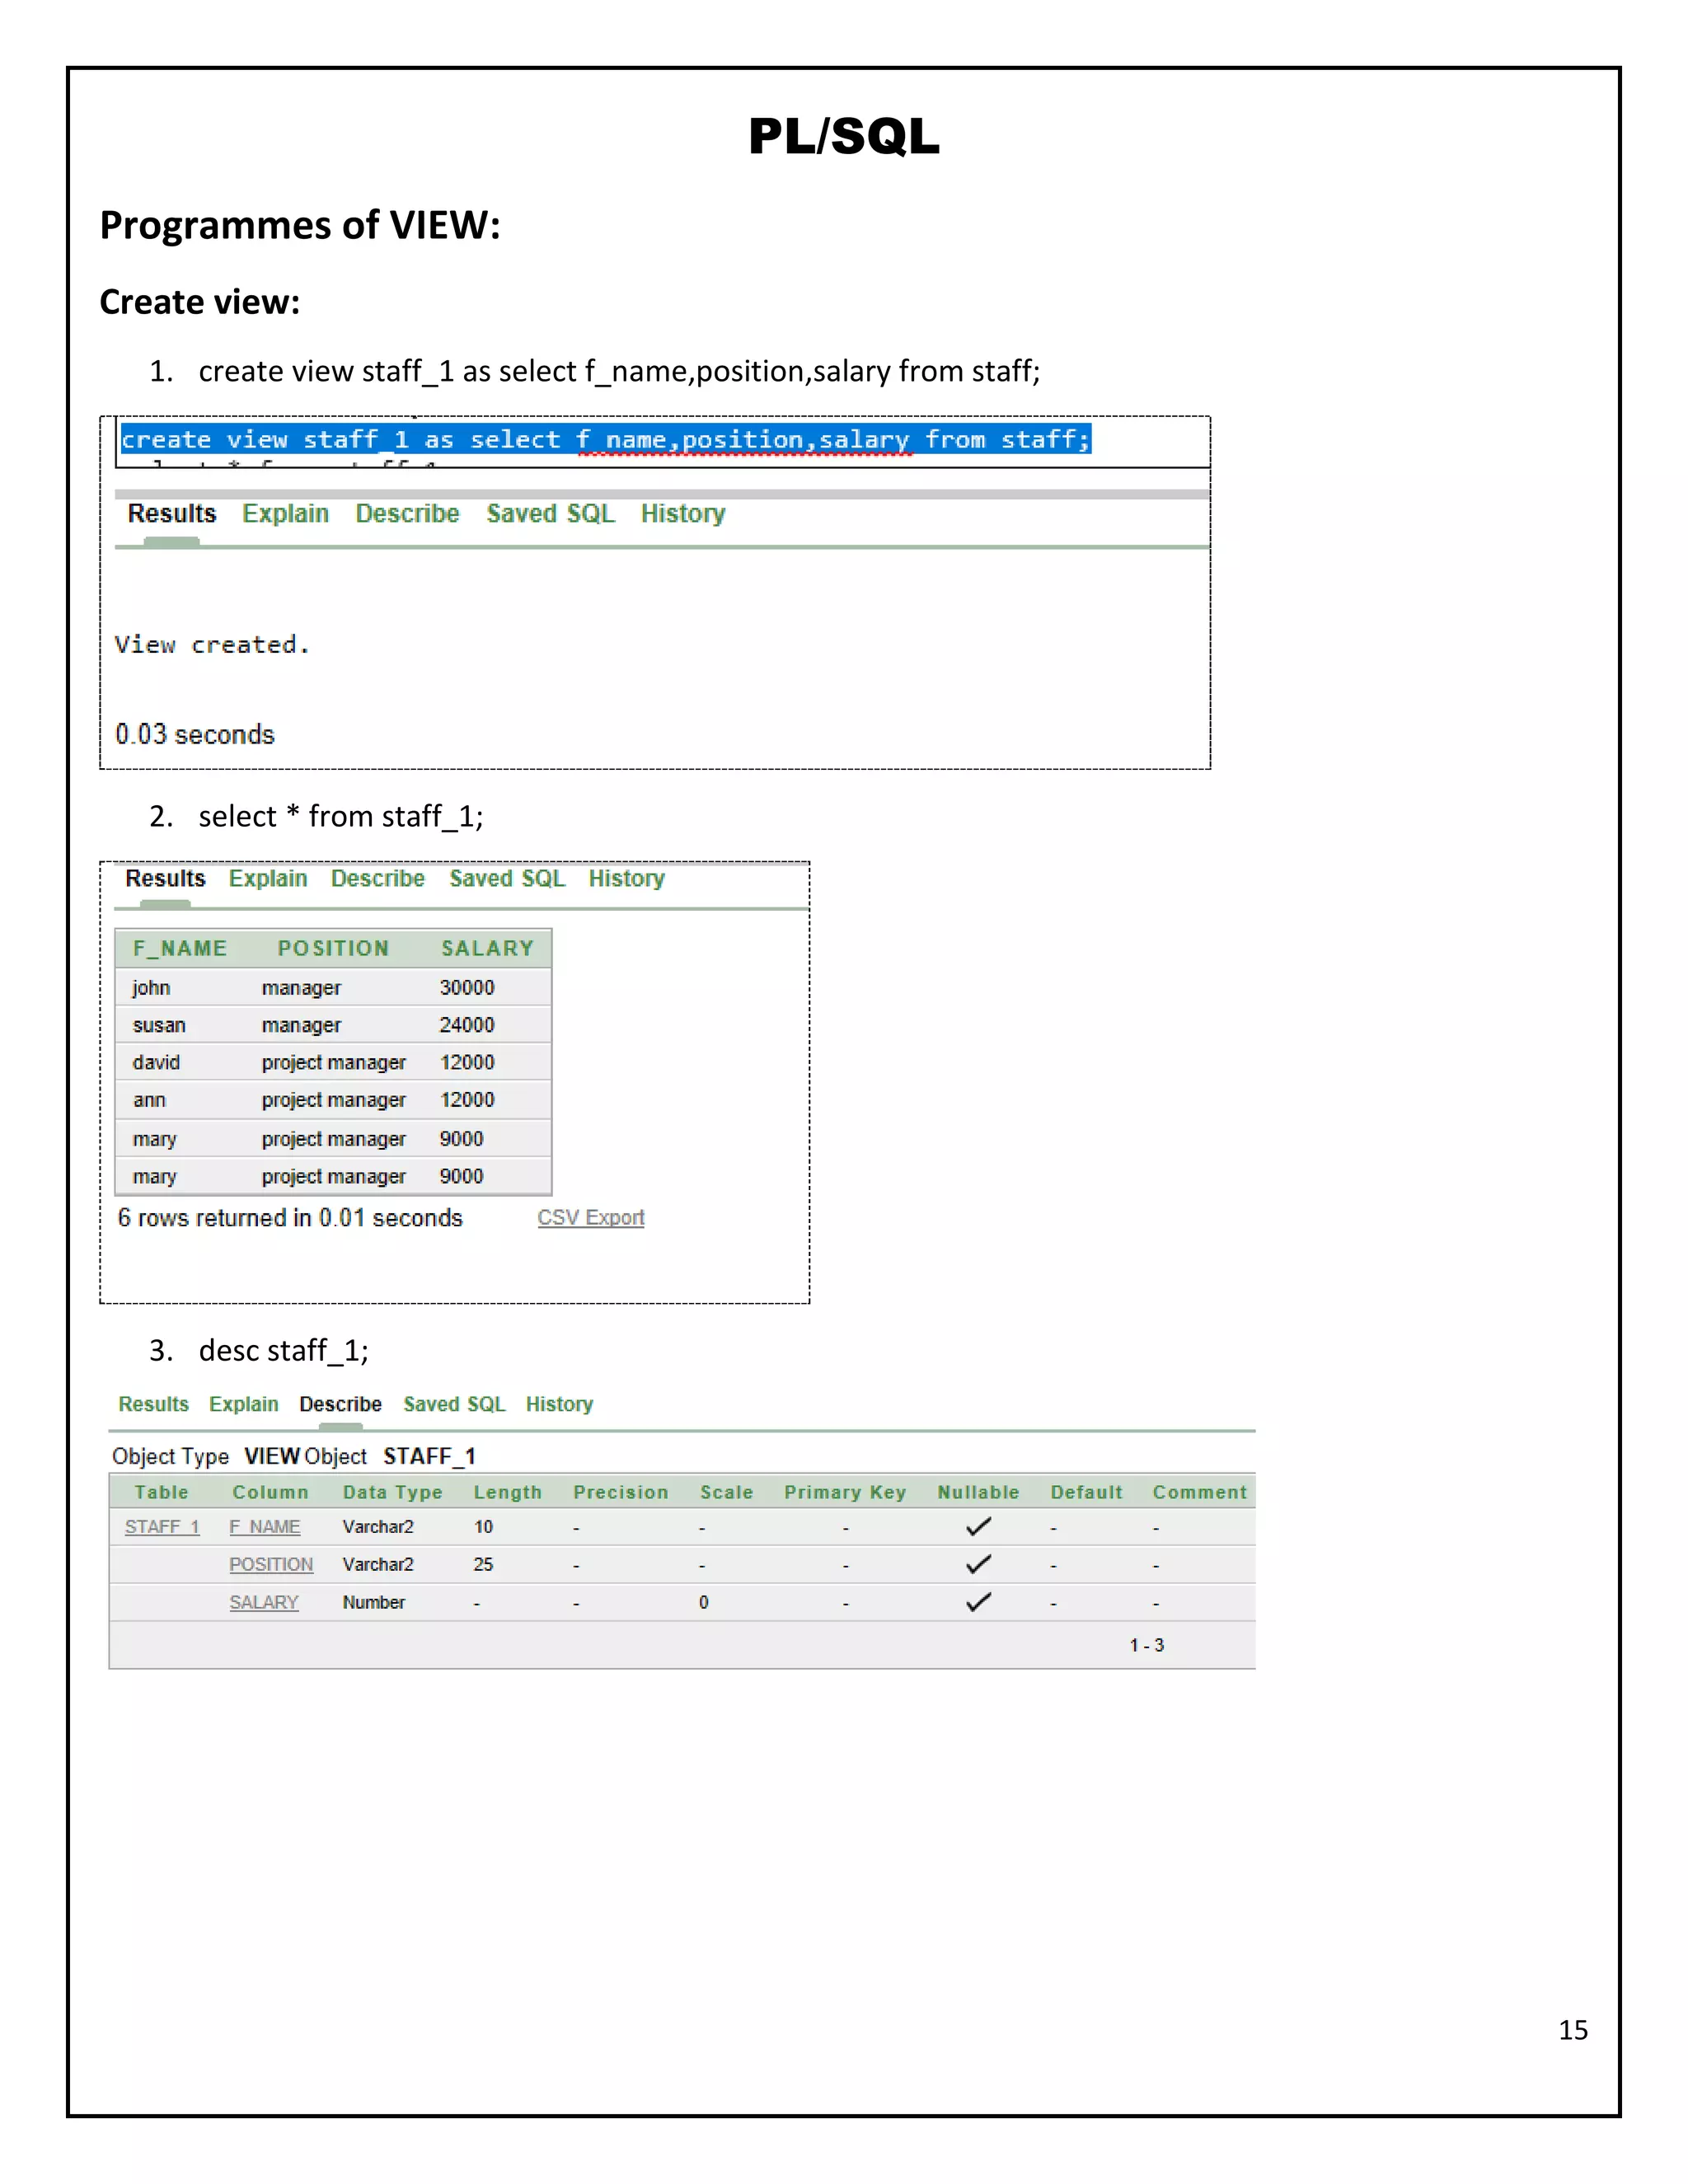The image size is (1688, 2184).
Task: Open Saved SQL tab above F_NAME table
Action: pos(507,879)
